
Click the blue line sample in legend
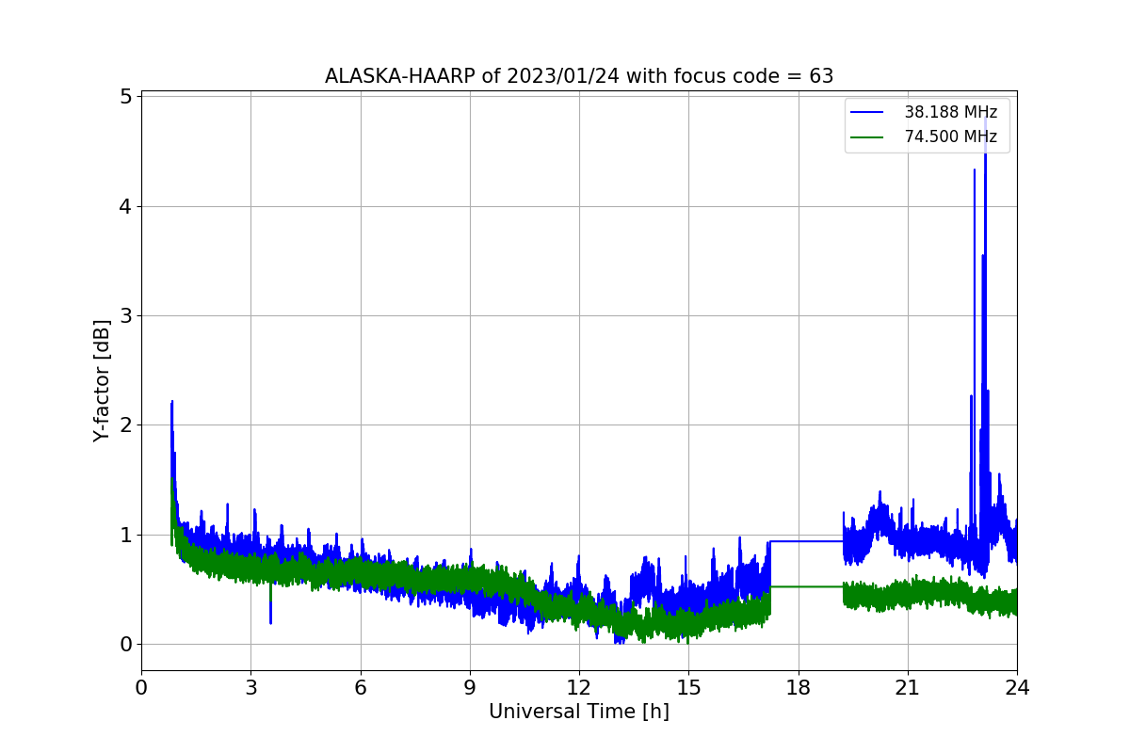(867, 112)
